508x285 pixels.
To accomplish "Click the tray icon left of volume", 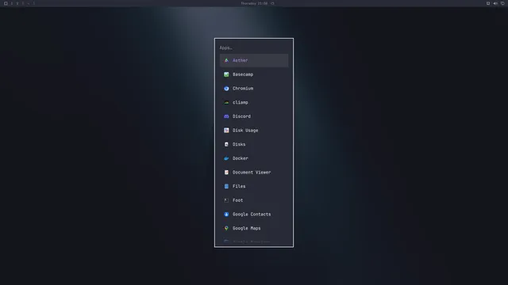I will tap(488, 3).
